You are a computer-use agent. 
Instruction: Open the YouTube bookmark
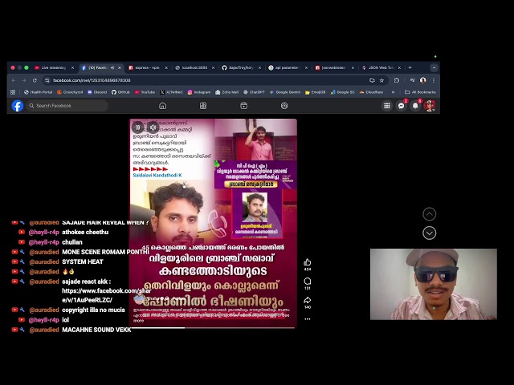pyautogui.click(x=147, y=92)
